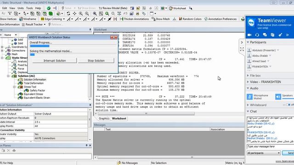Toggle Show Vertices

(x=8, y=19)
